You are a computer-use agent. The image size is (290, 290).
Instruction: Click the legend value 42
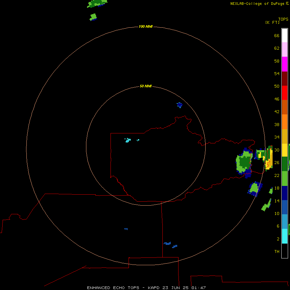tap(277, 112)
